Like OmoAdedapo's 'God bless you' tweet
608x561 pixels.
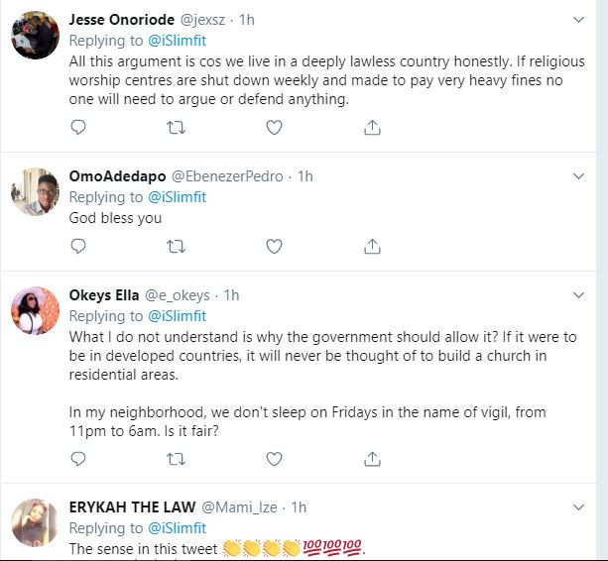tap(274, 245)
